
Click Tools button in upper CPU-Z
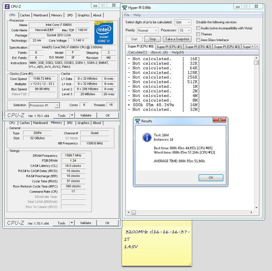(x=62, y=115)
